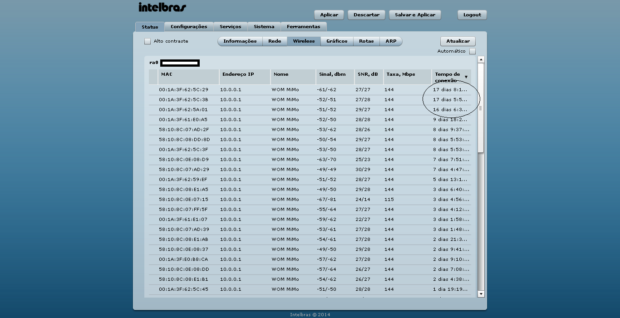Switch to the ARP sub-tab
This screenshot has width=620, height=318.
(391, 41)
